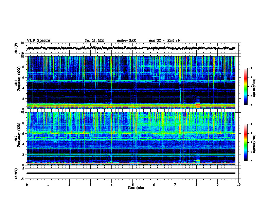Select the date text "Jan. 21, 2021"
This screenshot has width=269, height=207.
95,41
